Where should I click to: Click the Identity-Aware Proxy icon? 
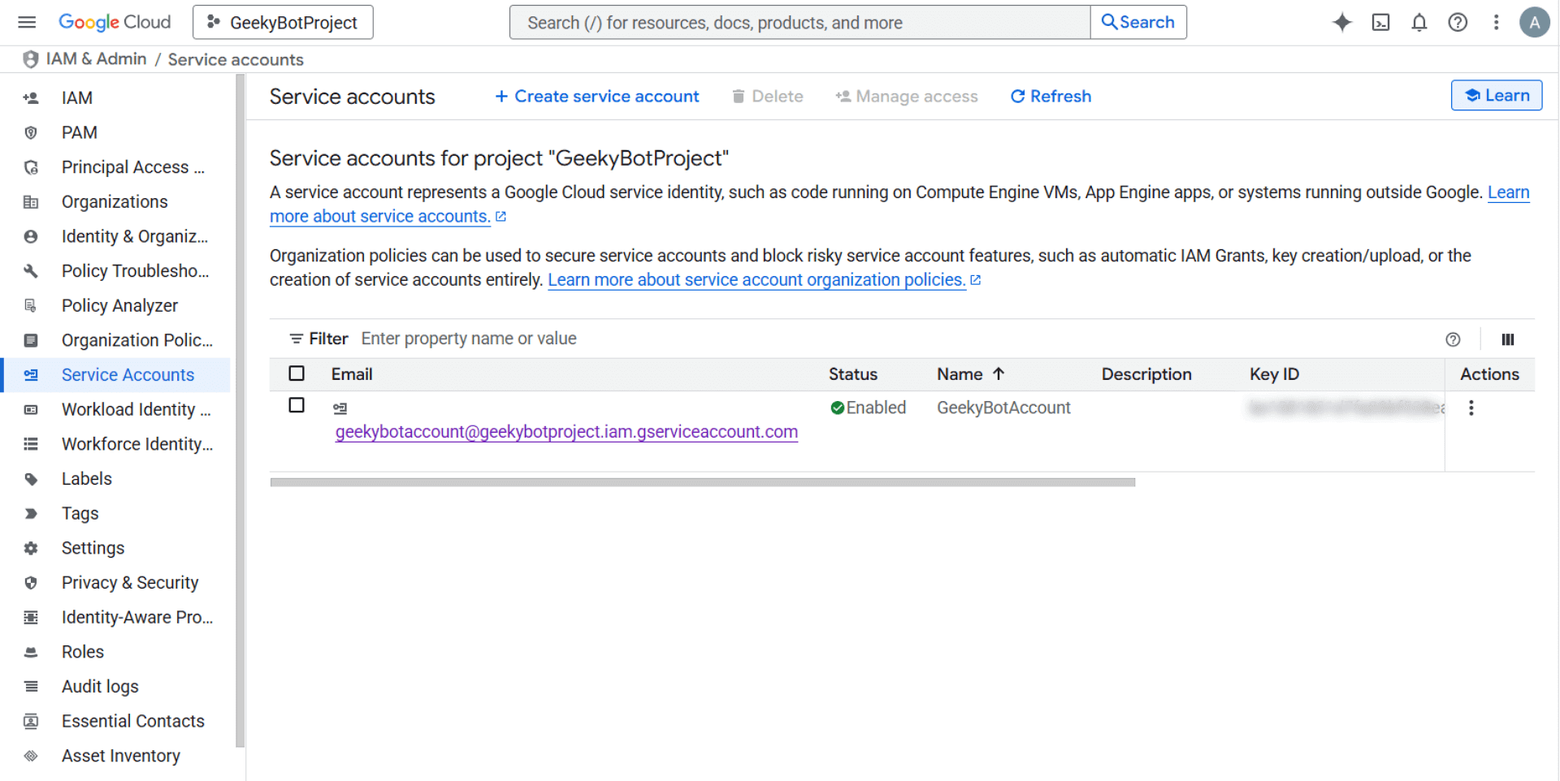(31, 618)
